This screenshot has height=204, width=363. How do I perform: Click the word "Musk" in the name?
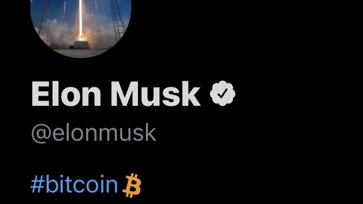tap(155, 94)
